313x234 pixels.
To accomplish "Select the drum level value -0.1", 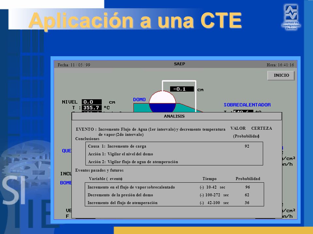I will [182, 89].
